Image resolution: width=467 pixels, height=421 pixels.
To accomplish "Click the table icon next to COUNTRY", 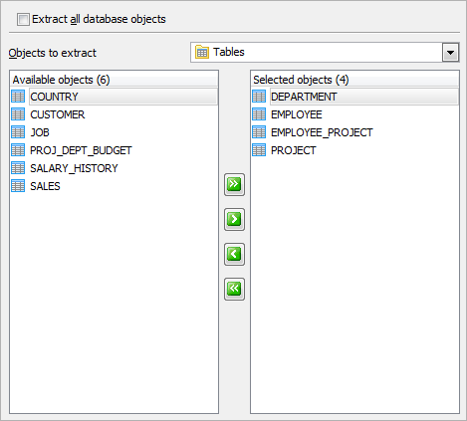I will pos(18,97).
